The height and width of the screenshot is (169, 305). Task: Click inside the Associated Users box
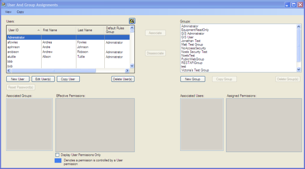click(202, 124)
